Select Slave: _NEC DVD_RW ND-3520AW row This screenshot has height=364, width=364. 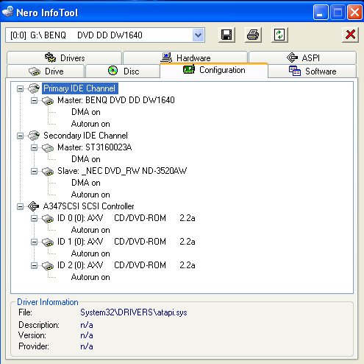[x=122, y=171]
